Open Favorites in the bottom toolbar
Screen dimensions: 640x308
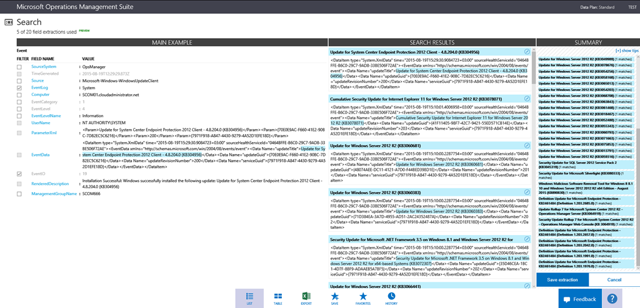(363, 298)
